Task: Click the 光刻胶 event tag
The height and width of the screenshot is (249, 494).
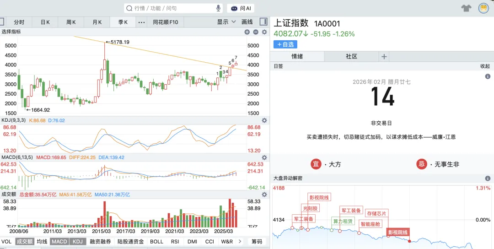Action: tap(310, 208)
